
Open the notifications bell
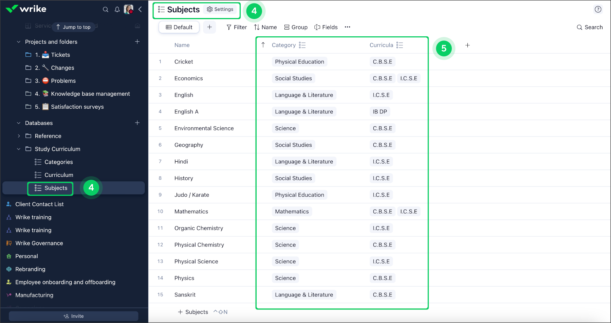tap(117, 10)
